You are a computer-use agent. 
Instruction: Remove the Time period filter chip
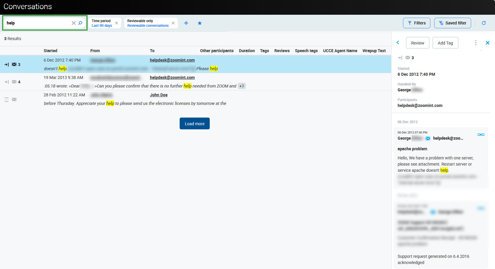point(117,23)
